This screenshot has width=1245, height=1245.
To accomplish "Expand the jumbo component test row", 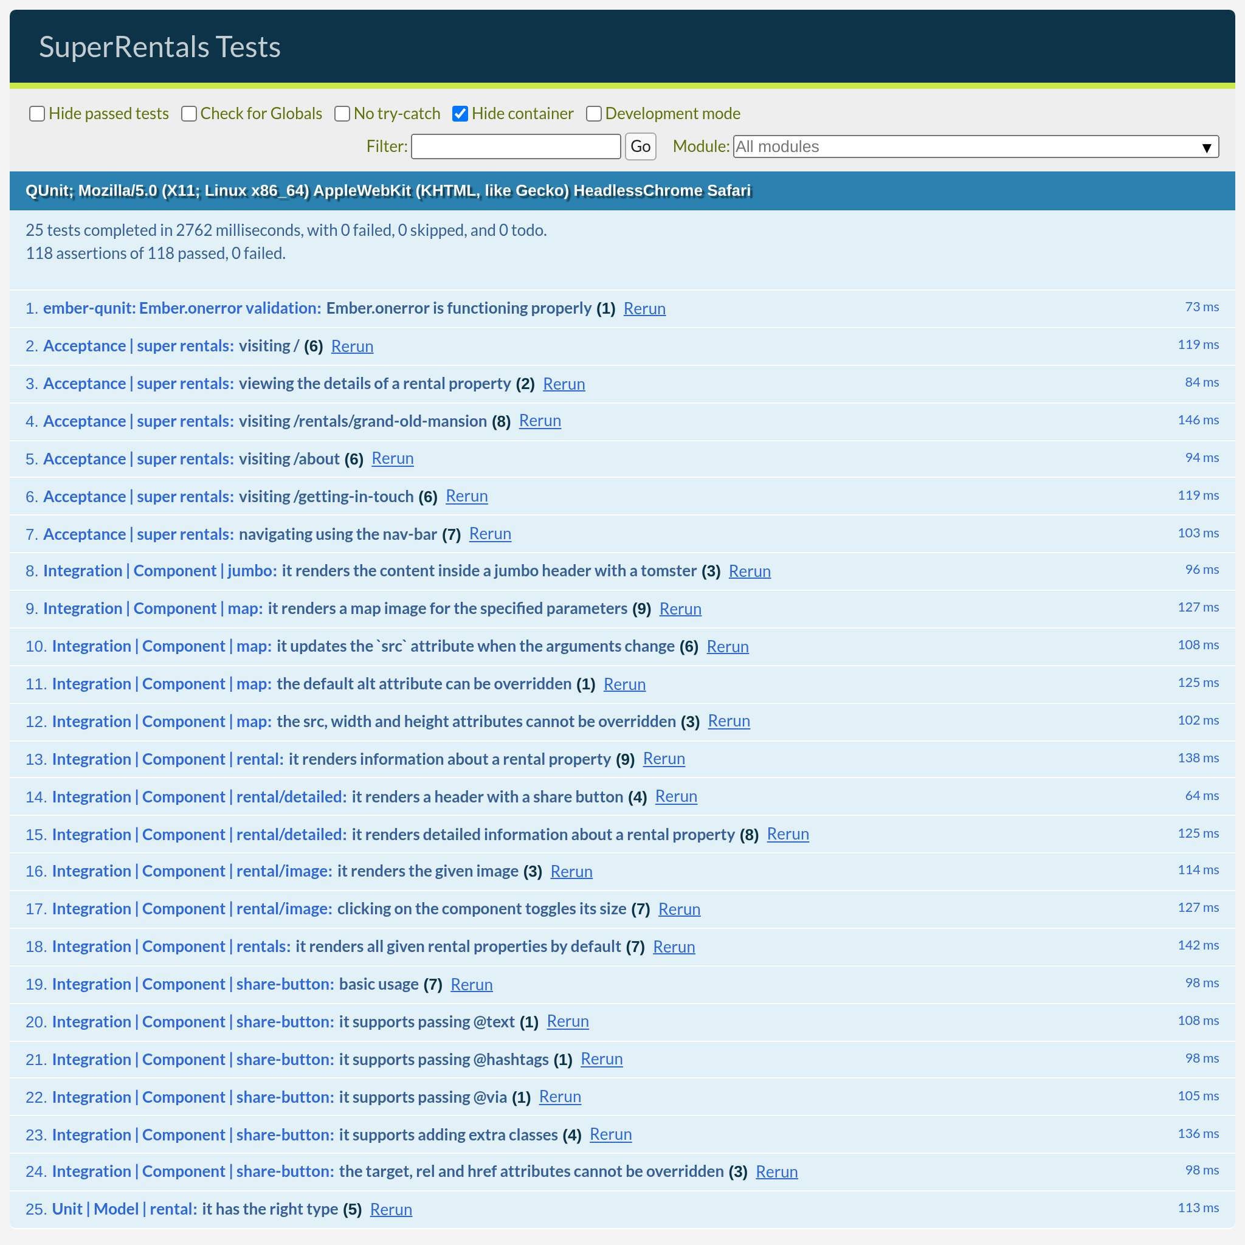I will click(x=489, y=571).
